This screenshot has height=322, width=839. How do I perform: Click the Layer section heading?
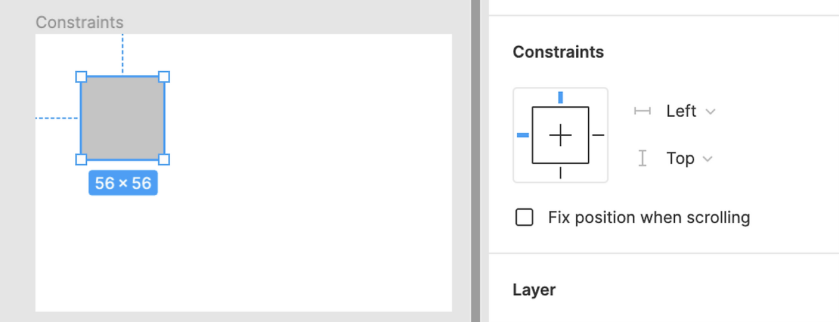pyautogui.click(x=534, y=290)
